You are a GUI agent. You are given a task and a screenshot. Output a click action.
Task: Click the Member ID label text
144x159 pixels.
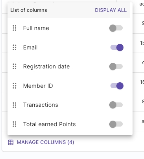coord(38,86)
